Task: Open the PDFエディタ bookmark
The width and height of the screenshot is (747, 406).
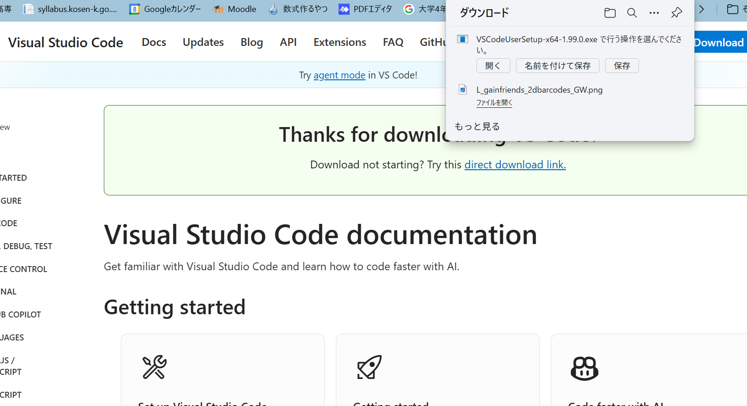Action: [366, 9]
